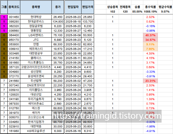Viewport: 173px width, 134px height.
Task: Select the LG씨엔에스 stock name cell
Action: [x=36, y=35]
